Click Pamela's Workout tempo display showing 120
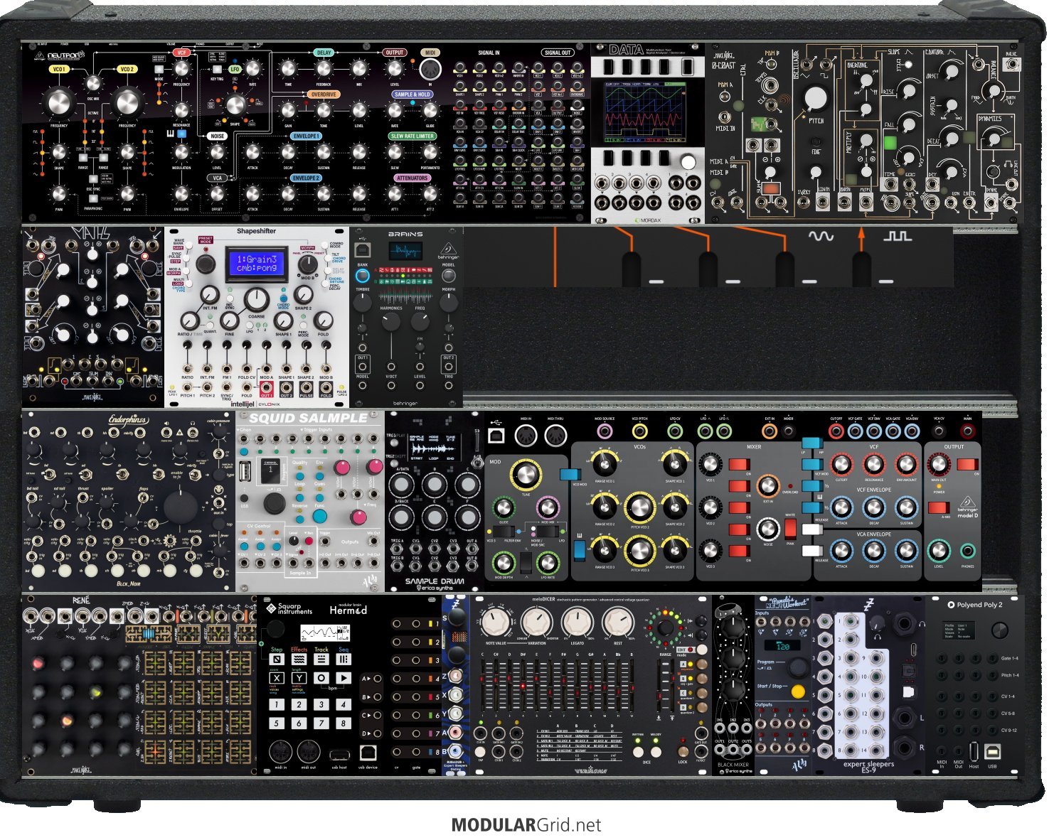Screen dimensions: 1054x840 click(783, 646)
